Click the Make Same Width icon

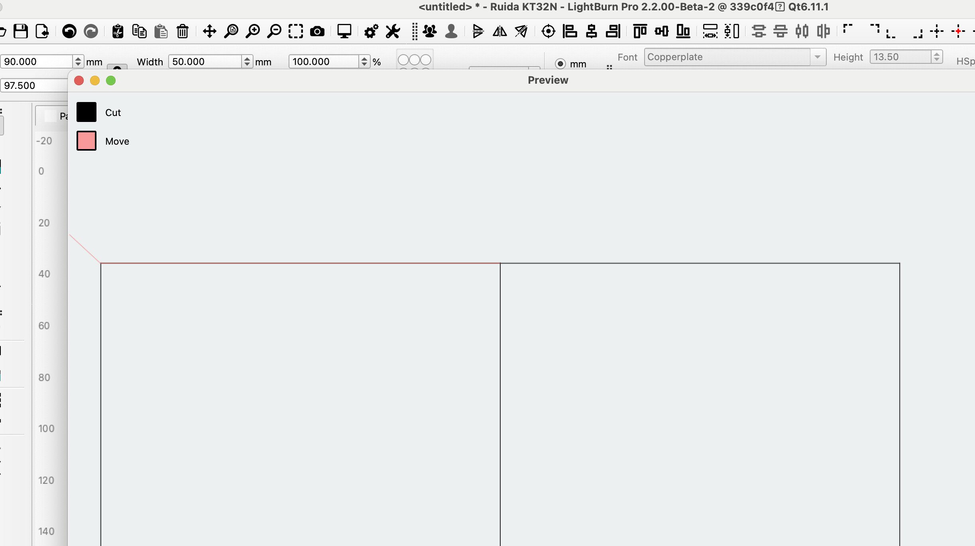click(x=710, y=31)
